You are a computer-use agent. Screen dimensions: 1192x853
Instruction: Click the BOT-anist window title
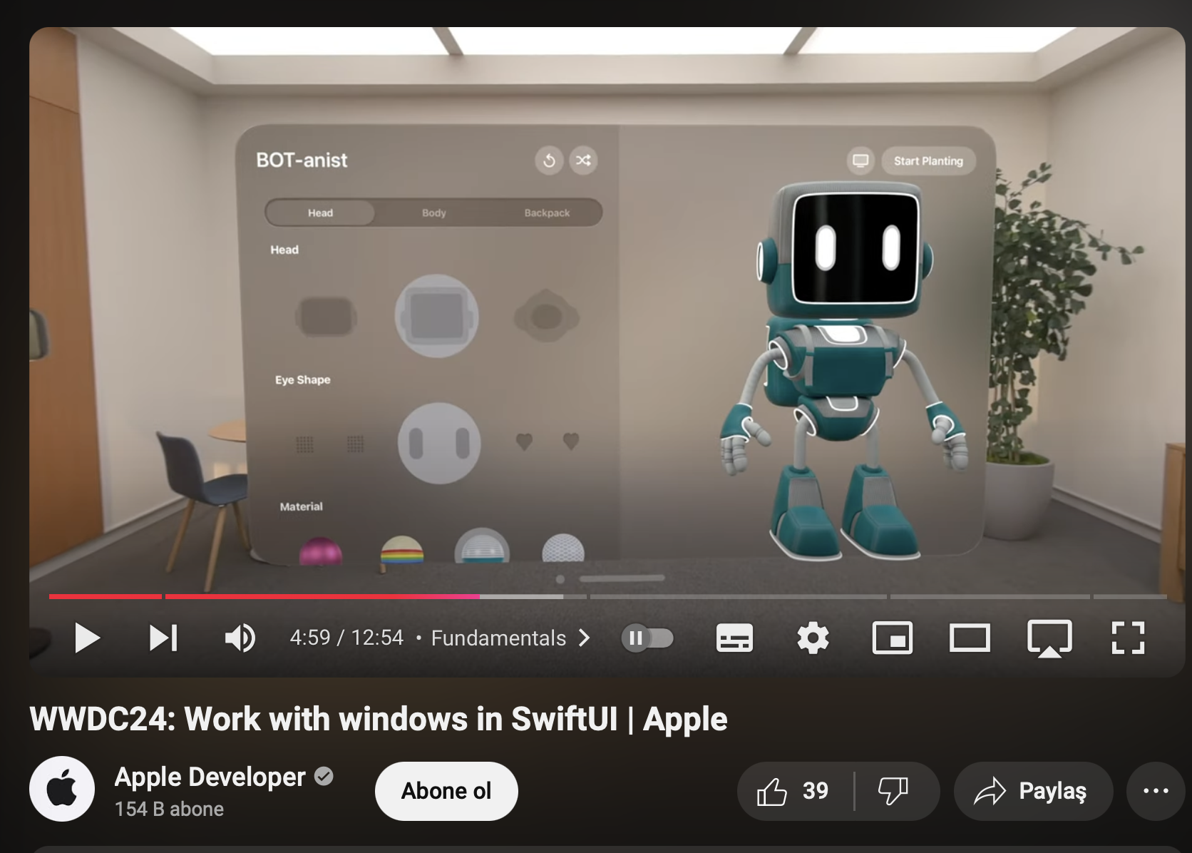pos(302,160)
